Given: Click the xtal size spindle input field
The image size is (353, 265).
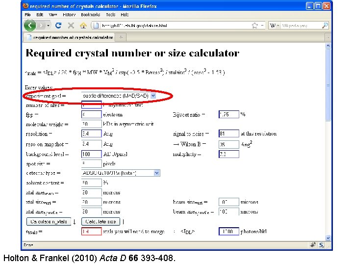Looking at the screenshot, I should coord(91,212).
